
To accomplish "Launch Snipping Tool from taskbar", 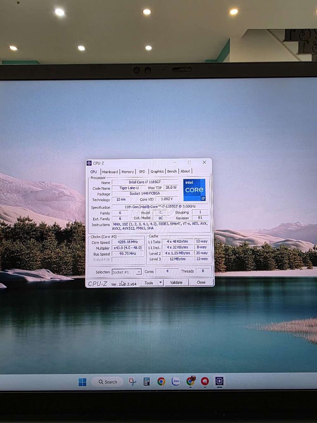I will (x=132, y=382).
